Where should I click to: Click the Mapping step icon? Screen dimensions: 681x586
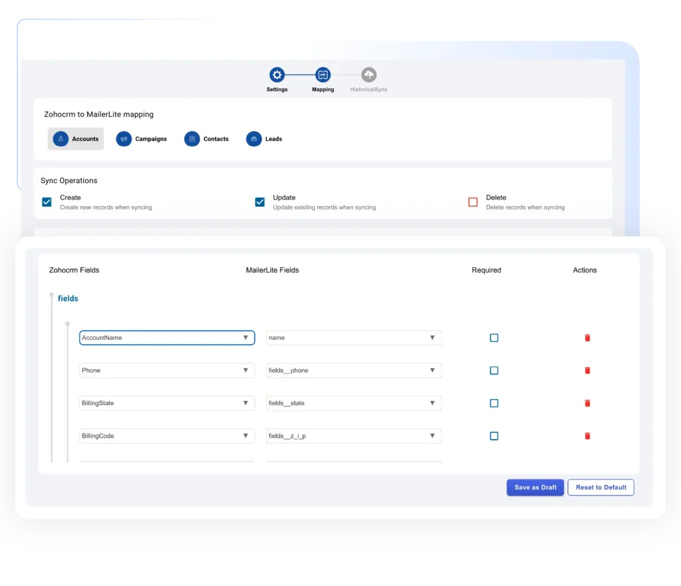click(323, 74)
